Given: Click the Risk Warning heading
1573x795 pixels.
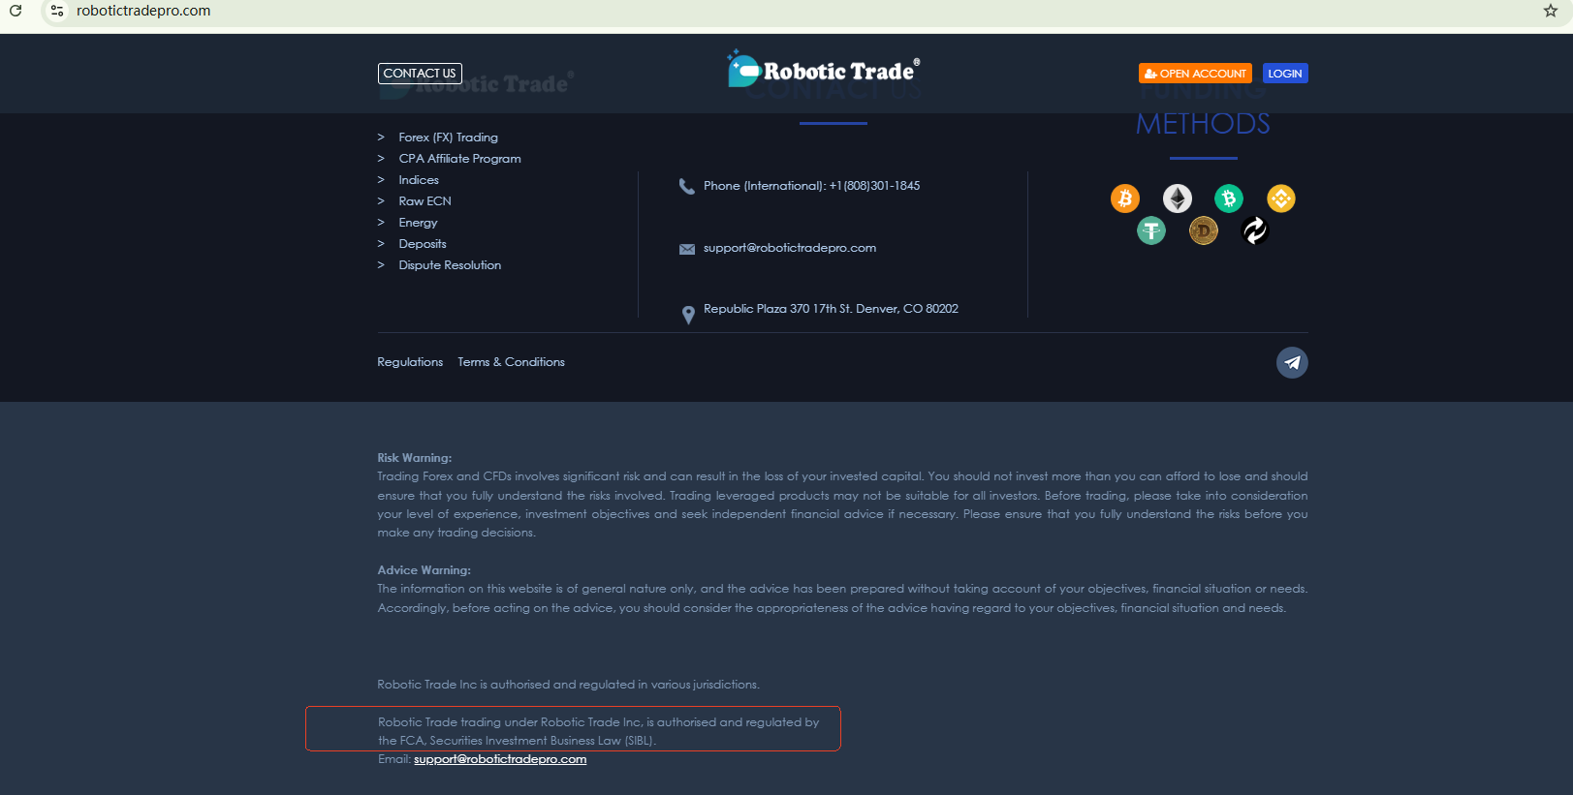Looking at the screenshot, I should tap(415, 458).
